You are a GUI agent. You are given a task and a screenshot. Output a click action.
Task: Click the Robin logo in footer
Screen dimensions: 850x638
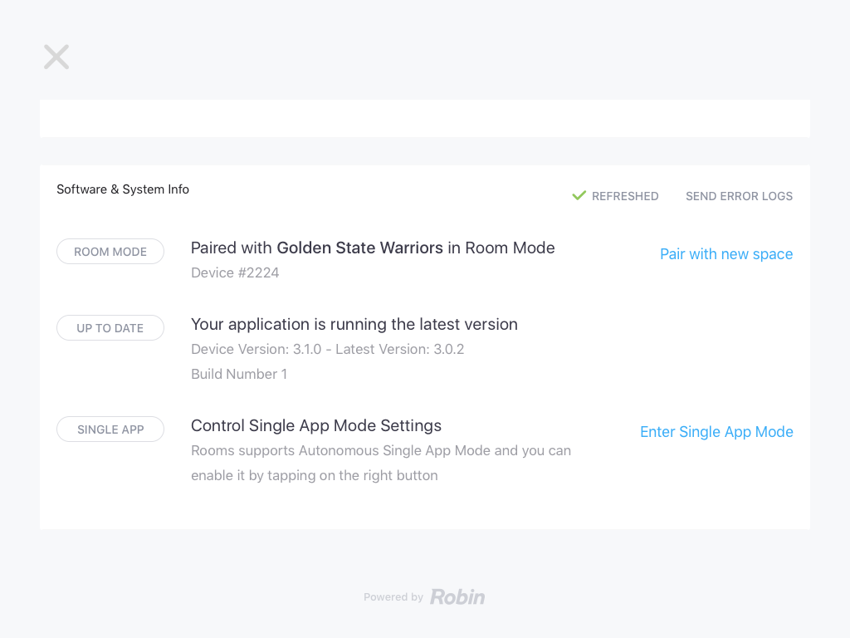(457, 596)
